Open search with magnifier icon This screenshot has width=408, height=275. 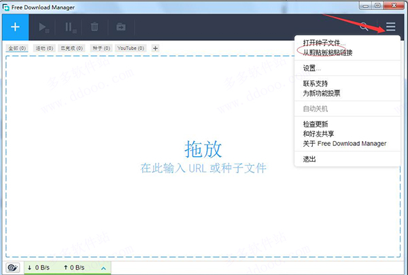(364, 26)
